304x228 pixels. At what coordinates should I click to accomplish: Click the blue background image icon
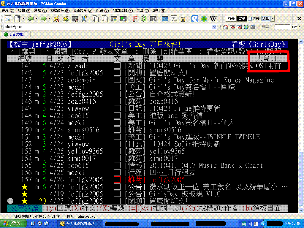(x=165, y=19)
